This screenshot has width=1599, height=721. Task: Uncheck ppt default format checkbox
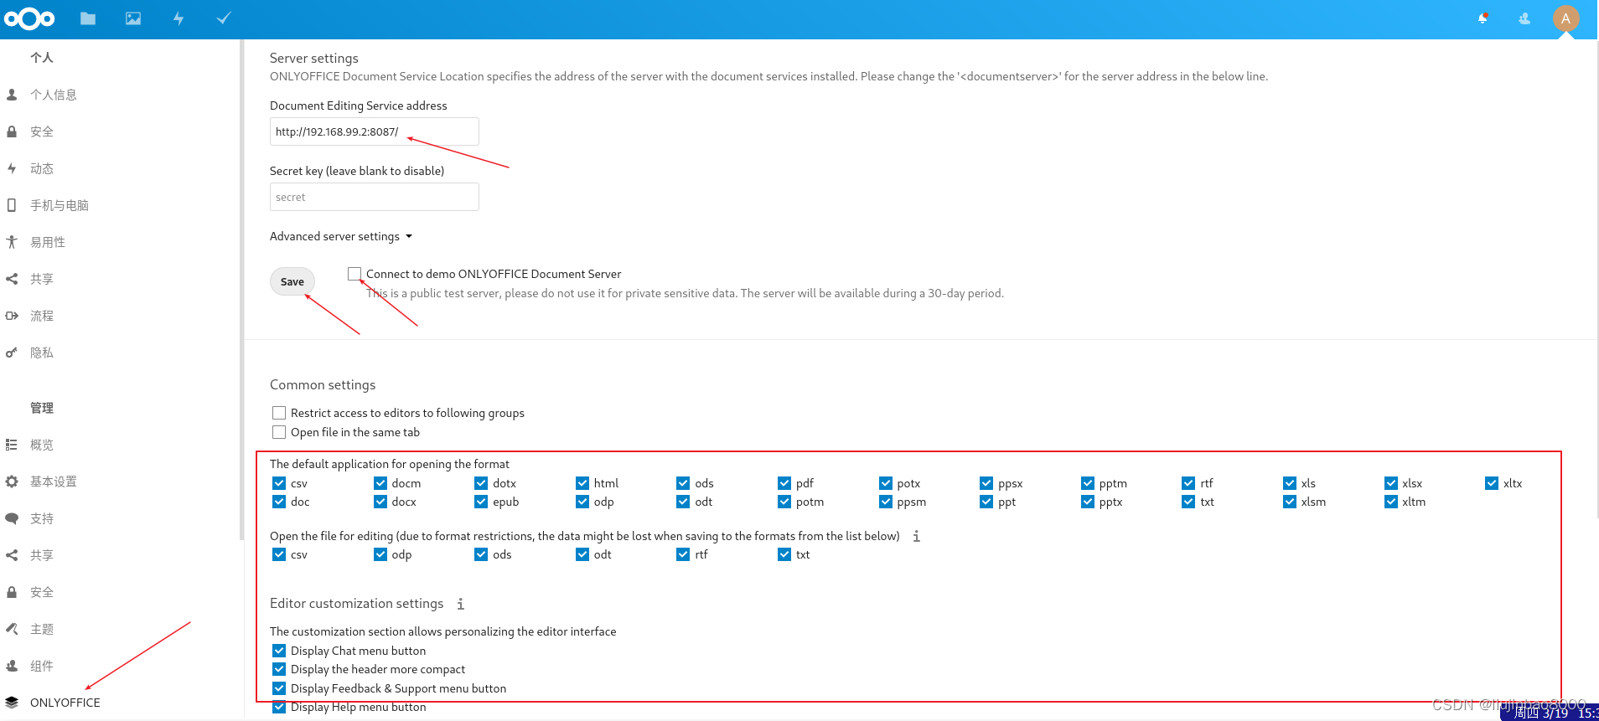point(986,502)
